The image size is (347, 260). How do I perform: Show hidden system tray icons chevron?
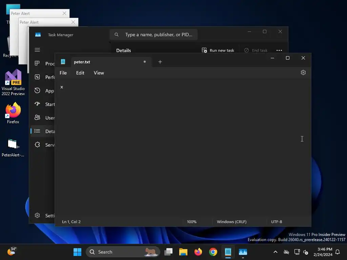point(275,252)
